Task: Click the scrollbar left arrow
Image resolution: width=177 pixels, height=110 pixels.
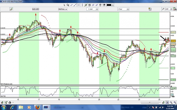Action: [x=13, y=102]
